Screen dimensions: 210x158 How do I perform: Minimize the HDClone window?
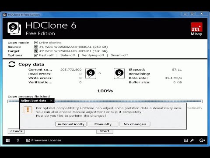coord(185,14)
